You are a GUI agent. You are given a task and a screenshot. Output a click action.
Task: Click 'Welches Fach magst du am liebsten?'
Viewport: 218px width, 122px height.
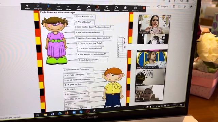coord(94,38)
